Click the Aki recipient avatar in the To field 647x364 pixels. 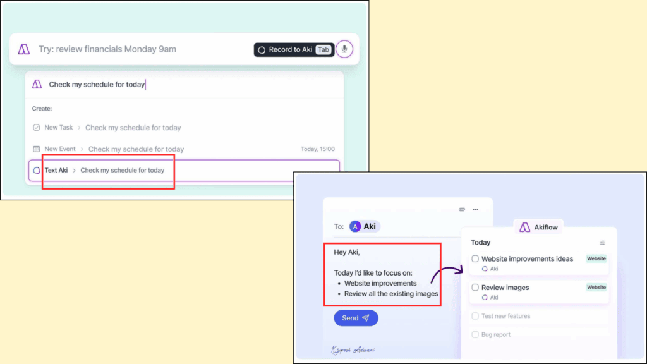coord(356,226)
